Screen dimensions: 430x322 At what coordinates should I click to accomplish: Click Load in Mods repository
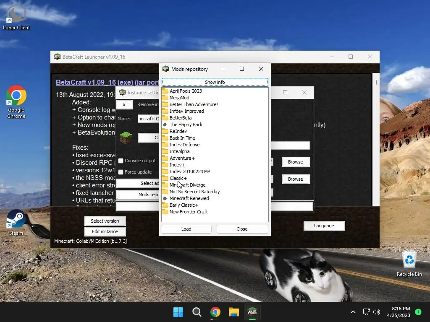tap(186, 229)
